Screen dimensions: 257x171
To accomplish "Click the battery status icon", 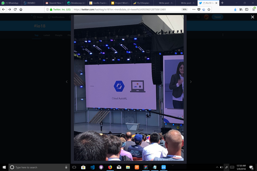I will point(221,167).
